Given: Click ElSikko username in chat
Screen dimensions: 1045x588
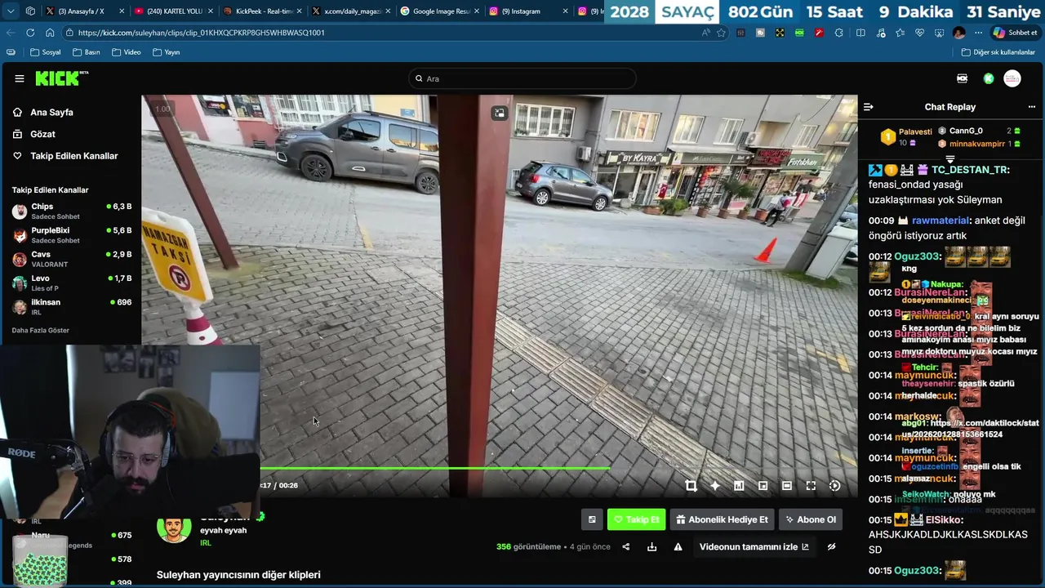Looking at the screenshot, I should [944, 519].
